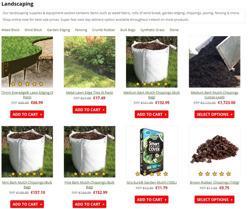The width and height of the screenshot is (248, 209).
Task: Open the Crumb Rubber category
Action: coord(104,30)
